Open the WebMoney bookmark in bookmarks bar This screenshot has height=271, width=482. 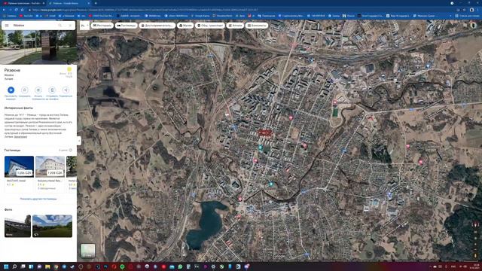point(153,16)
